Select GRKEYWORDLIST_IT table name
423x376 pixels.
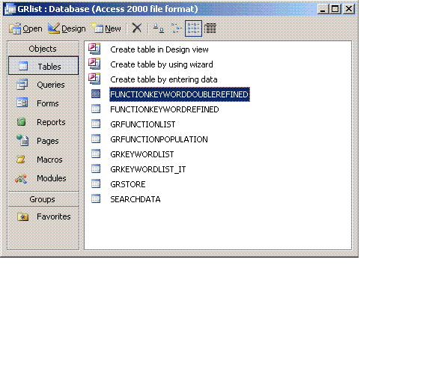pyautogui.click(x=147, y=169)
